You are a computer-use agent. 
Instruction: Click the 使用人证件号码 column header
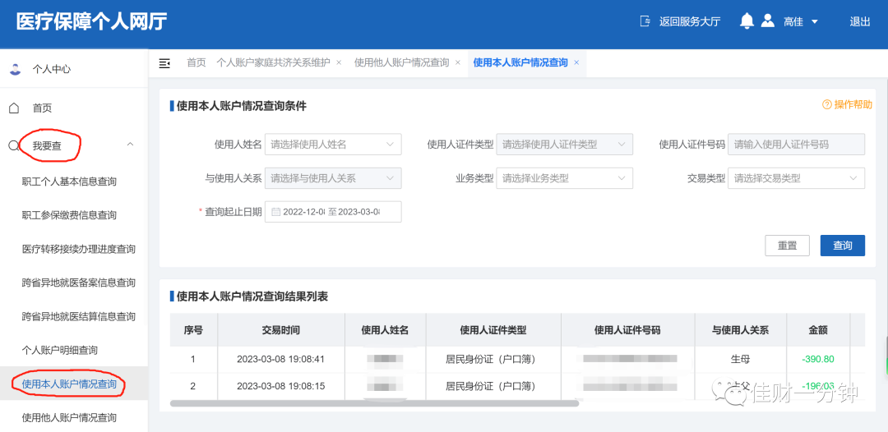tap(627, 330)
